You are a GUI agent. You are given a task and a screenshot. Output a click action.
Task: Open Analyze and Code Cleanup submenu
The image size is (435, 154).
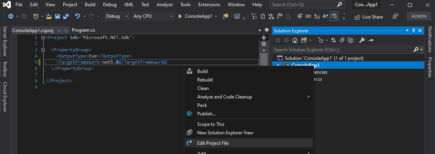click(249, 97)
